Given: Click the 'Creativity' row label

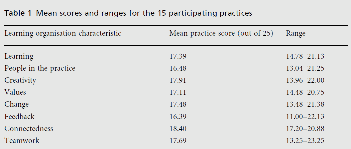Looking at the screenshot, I should [x=20, y=80].
